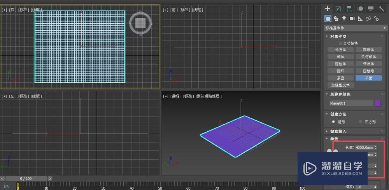
Task: Open the Create command panel tab
Action: click(x=328, y=9)
